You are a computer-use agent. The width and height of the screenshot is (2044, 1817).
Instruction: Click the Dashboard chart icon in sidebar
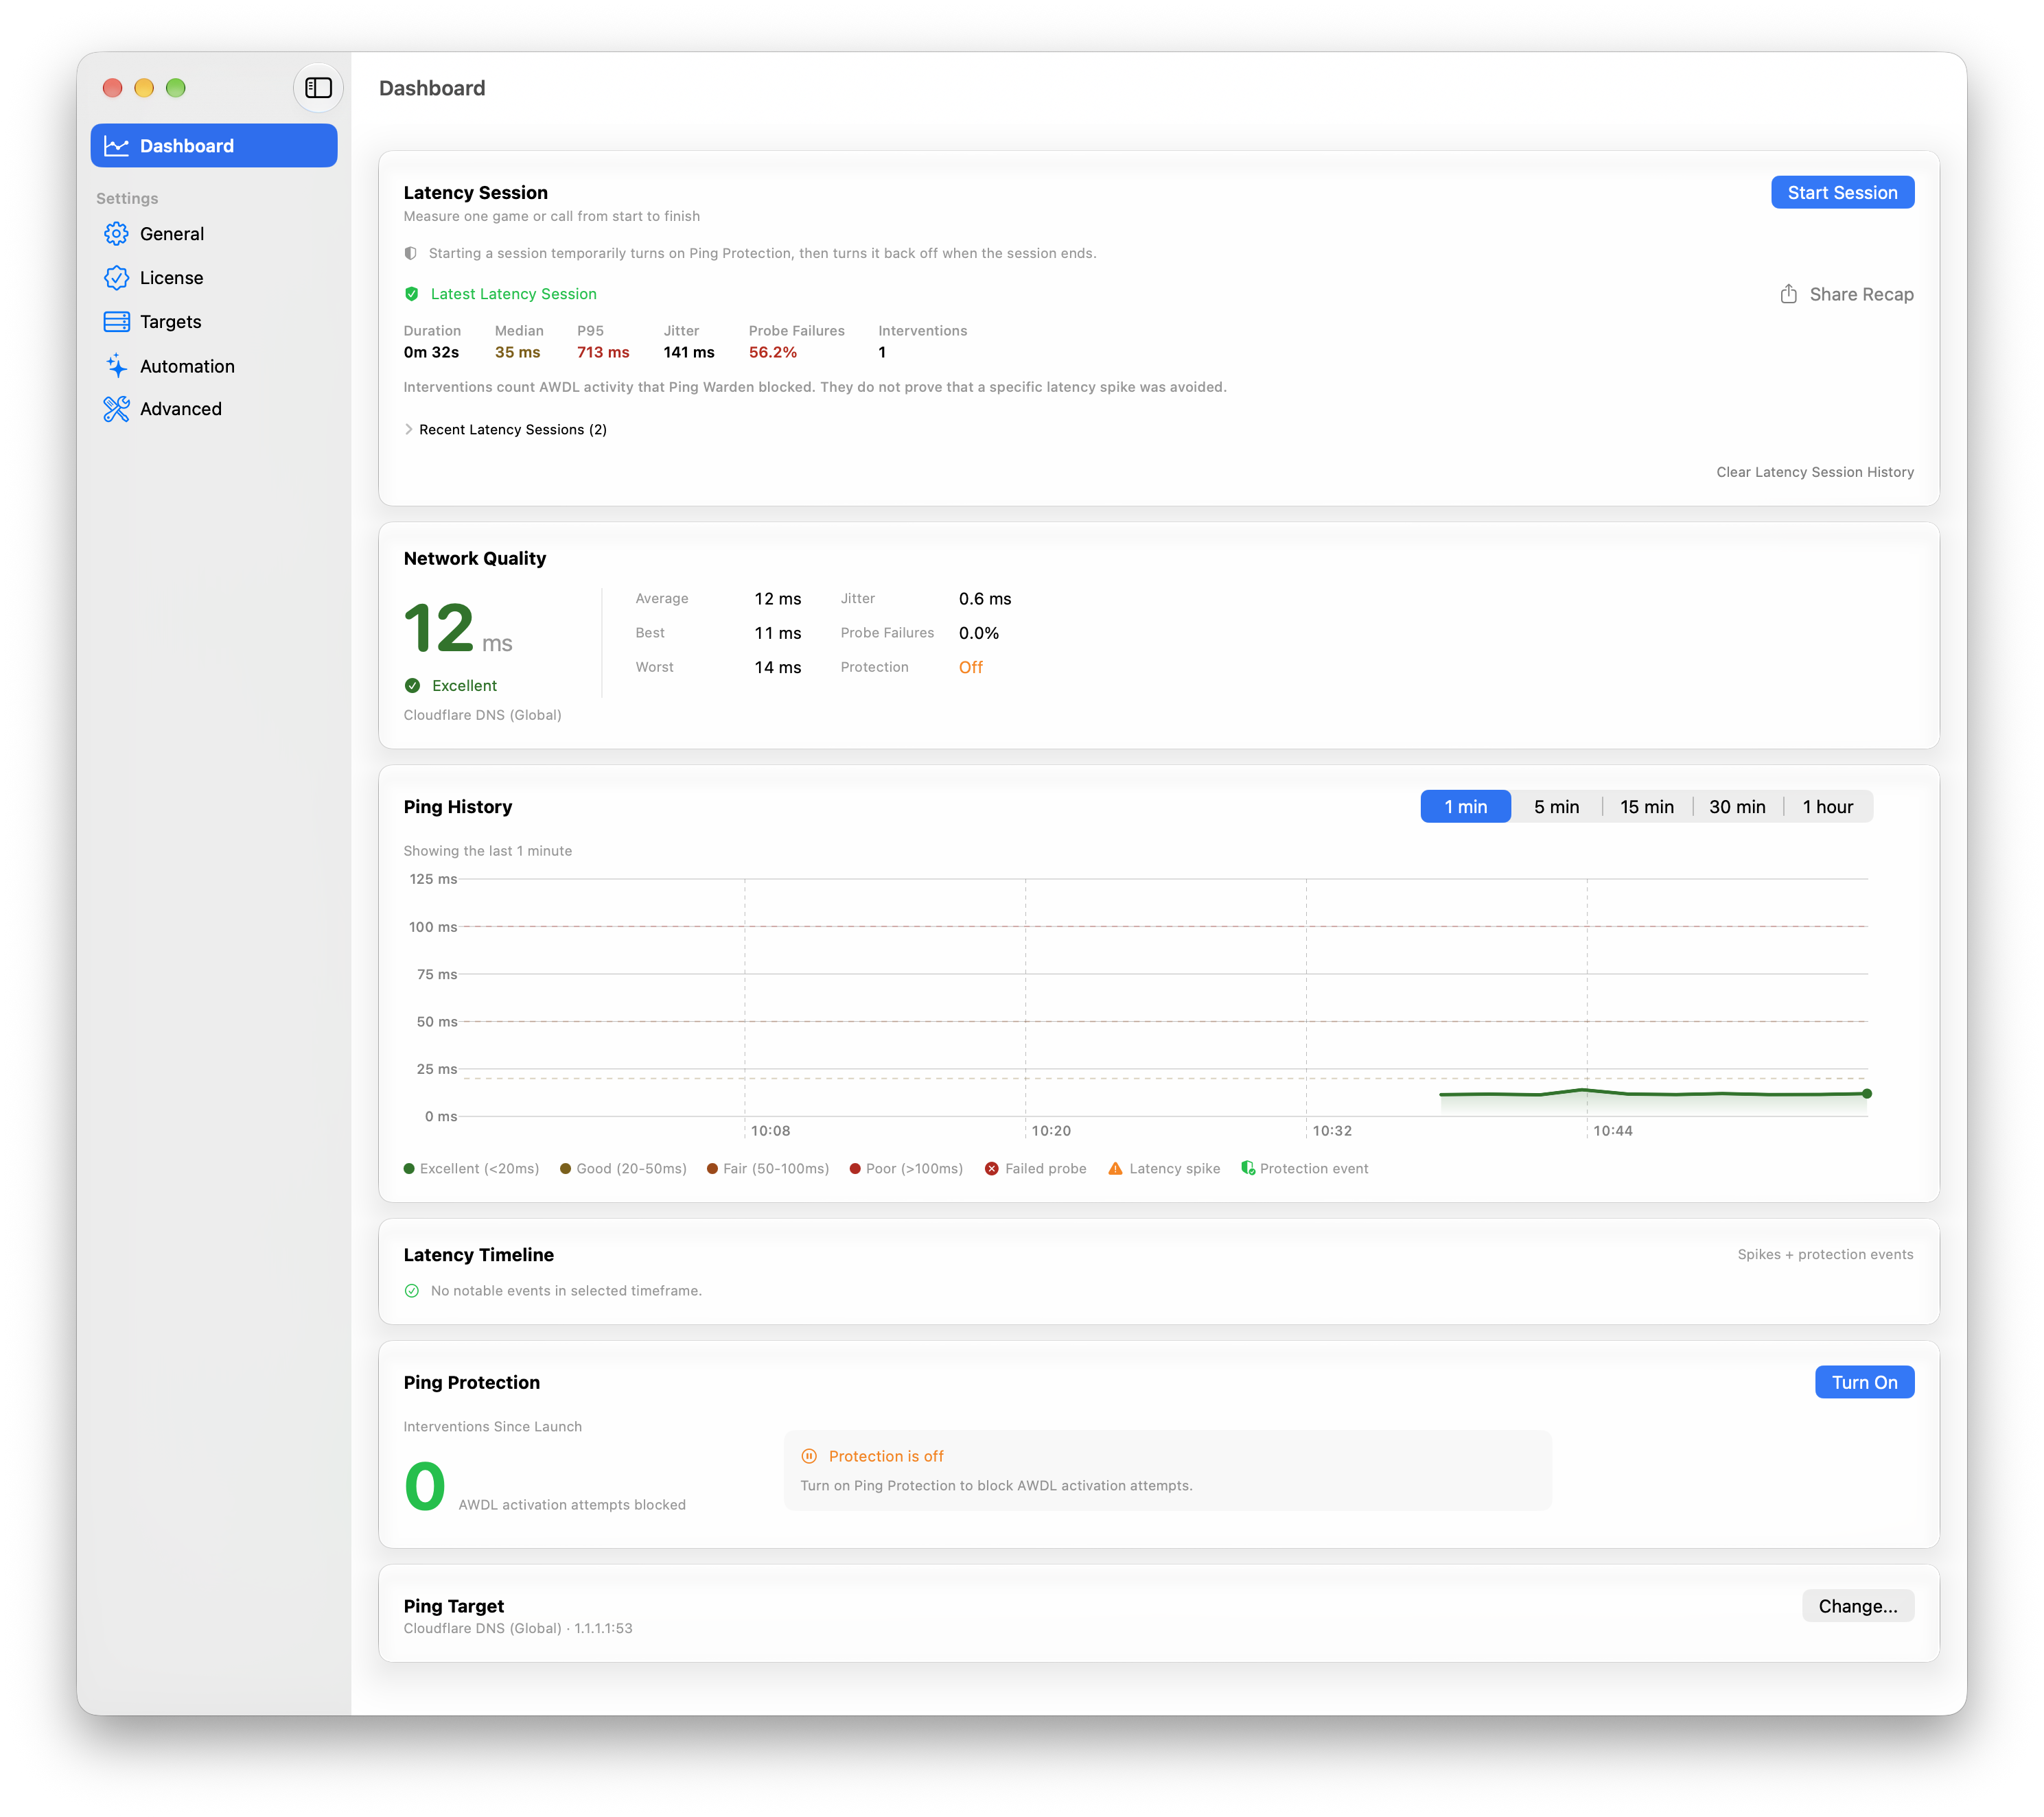click(117, 146)
